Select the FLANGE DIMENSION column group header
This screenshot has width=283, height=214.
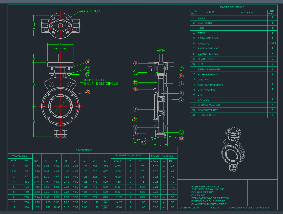(x=128, y=156)
